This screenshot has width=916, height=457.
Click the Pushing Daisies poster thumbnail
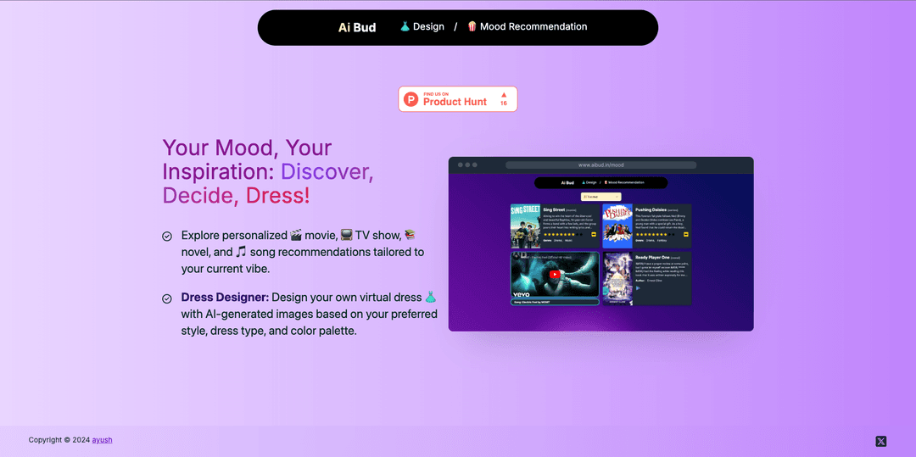(x=617, y=226)
